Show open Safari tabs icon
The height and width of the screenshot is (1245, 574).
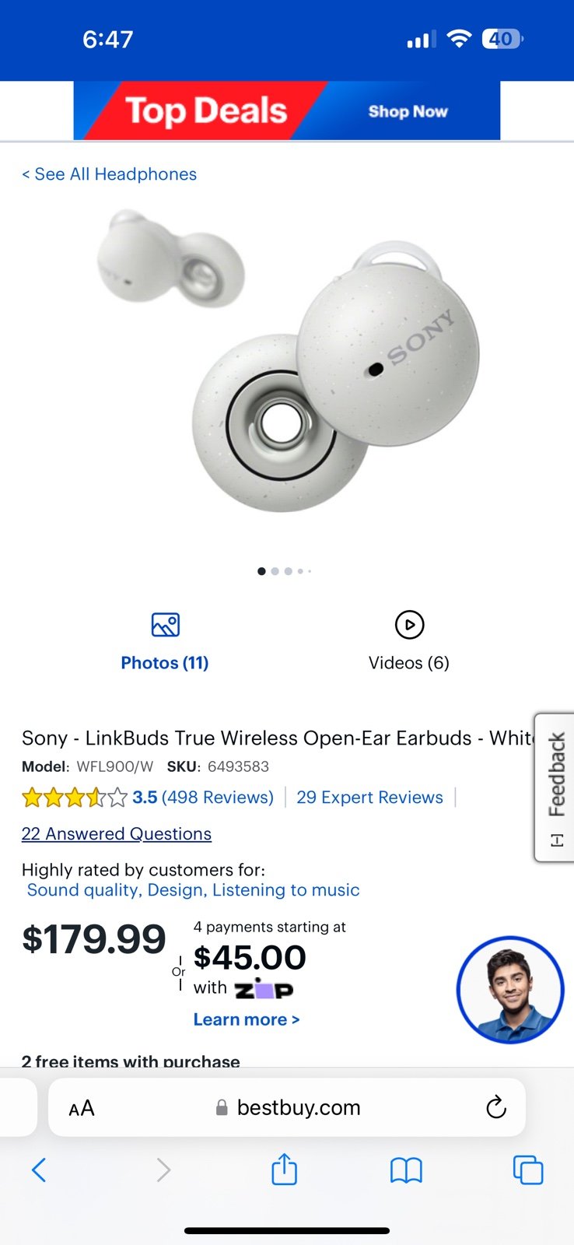tap(528, 1170)
